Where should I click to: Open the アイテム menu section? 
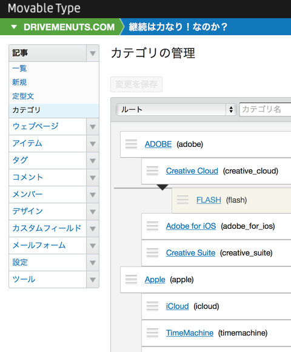point(47,144)
